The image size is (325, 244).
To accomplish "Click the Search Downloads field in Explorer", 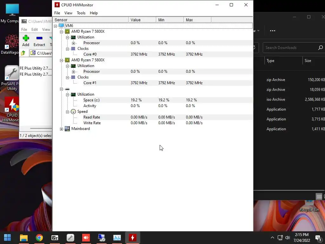I will tap(294, 48).
